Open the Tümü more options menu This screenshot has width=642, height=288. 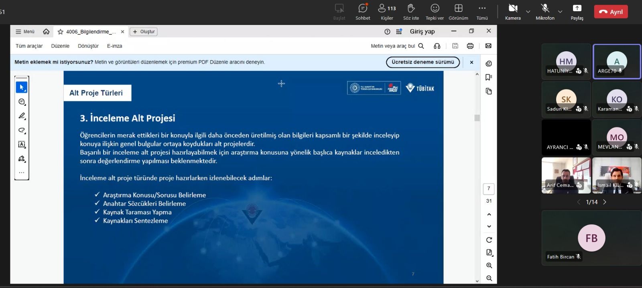coord(482,12)
